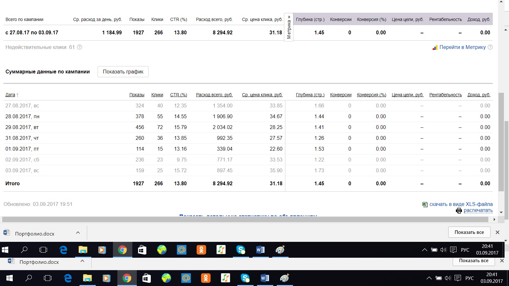Sort table by Дата column
Image resolution: width=509 pixels, height=286 pixels.
pyautogui.click(x=10, y=95)
